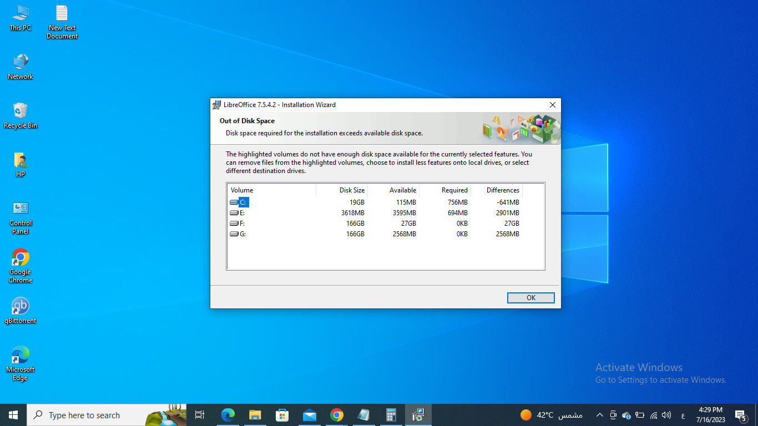The height and width of the screenshot is (426, 758).
Task: Open the 42°C weather widget
Action: 552,415
